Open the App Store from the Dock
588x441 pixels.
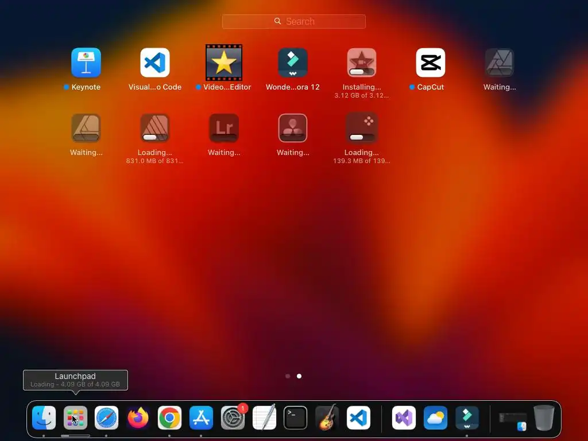(202, 417)
